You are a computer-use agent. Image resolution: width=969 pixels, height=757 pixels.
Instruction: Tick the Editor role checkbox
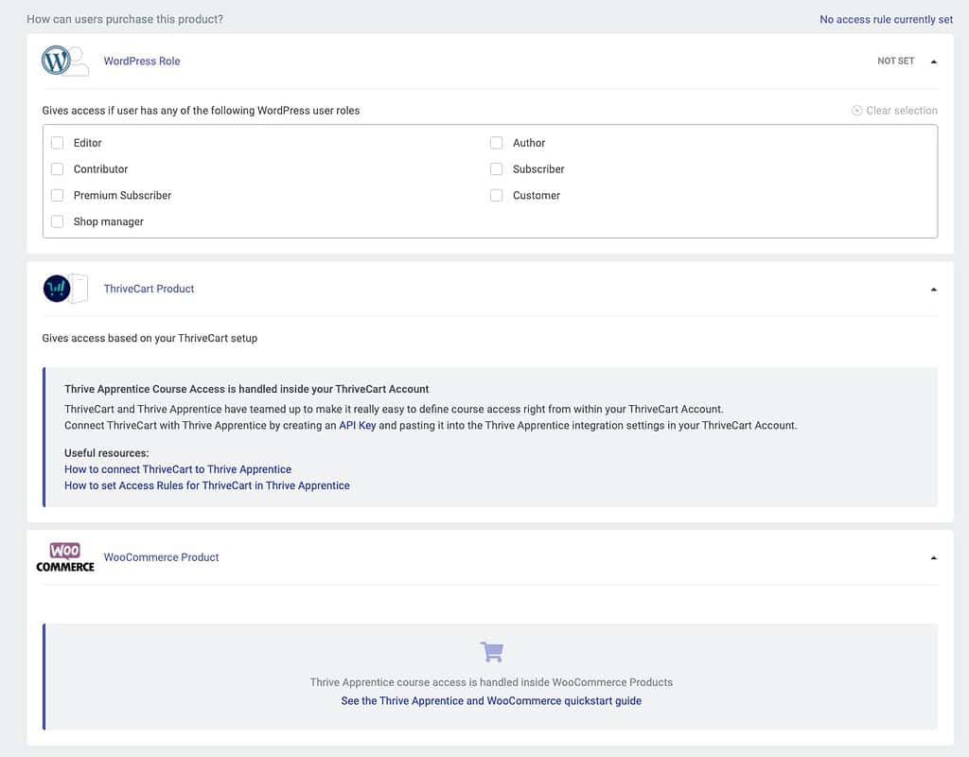57,143
